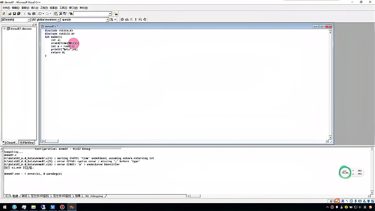Select the 在文件1中查找 output tab
The height and width of the screenshot is (211, 375).
click(x=40, y=196)
